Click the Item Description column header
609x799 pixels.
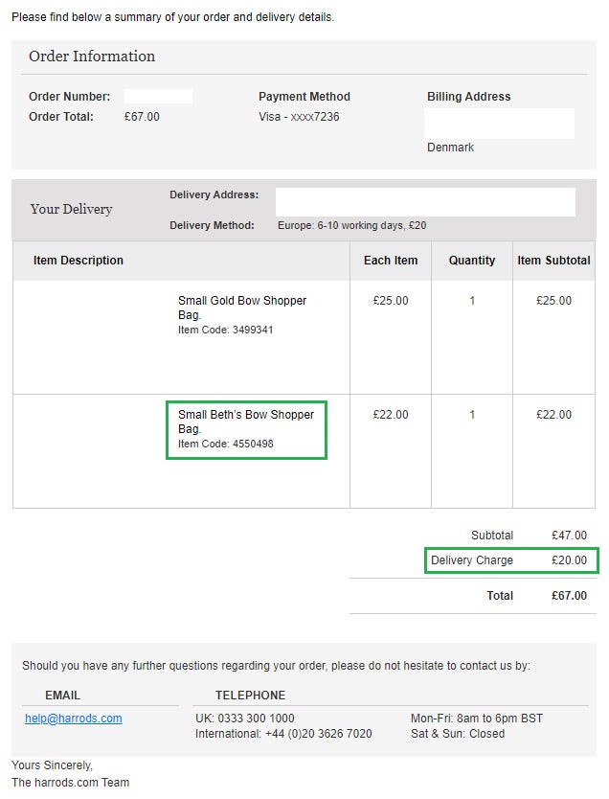coord(79,261)
